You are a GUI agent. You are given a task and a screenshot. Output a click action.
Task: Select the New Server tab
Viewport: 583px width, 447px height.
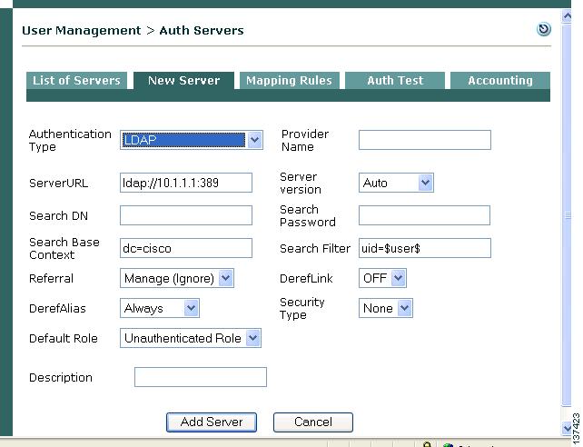183,81
